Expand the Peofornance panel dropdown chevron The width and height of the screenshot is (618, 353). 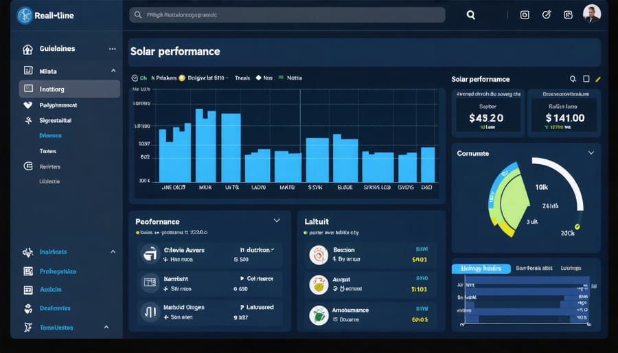tap(277, 220)
